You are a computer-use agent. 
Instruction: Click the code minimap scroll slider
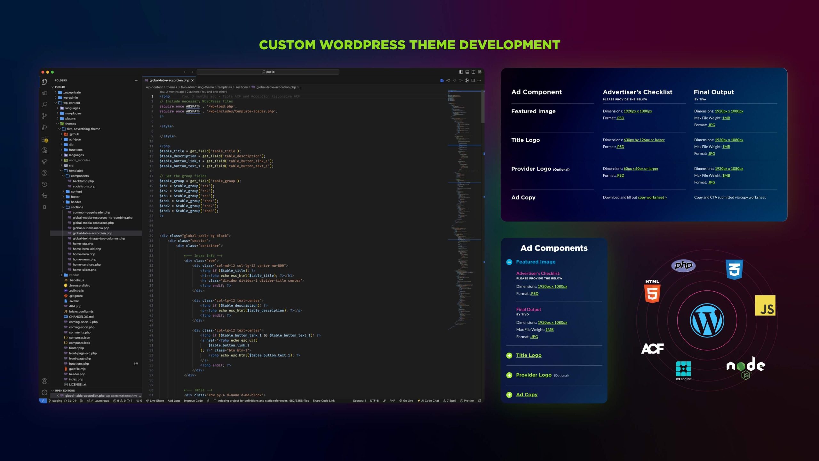pos(482,107)
